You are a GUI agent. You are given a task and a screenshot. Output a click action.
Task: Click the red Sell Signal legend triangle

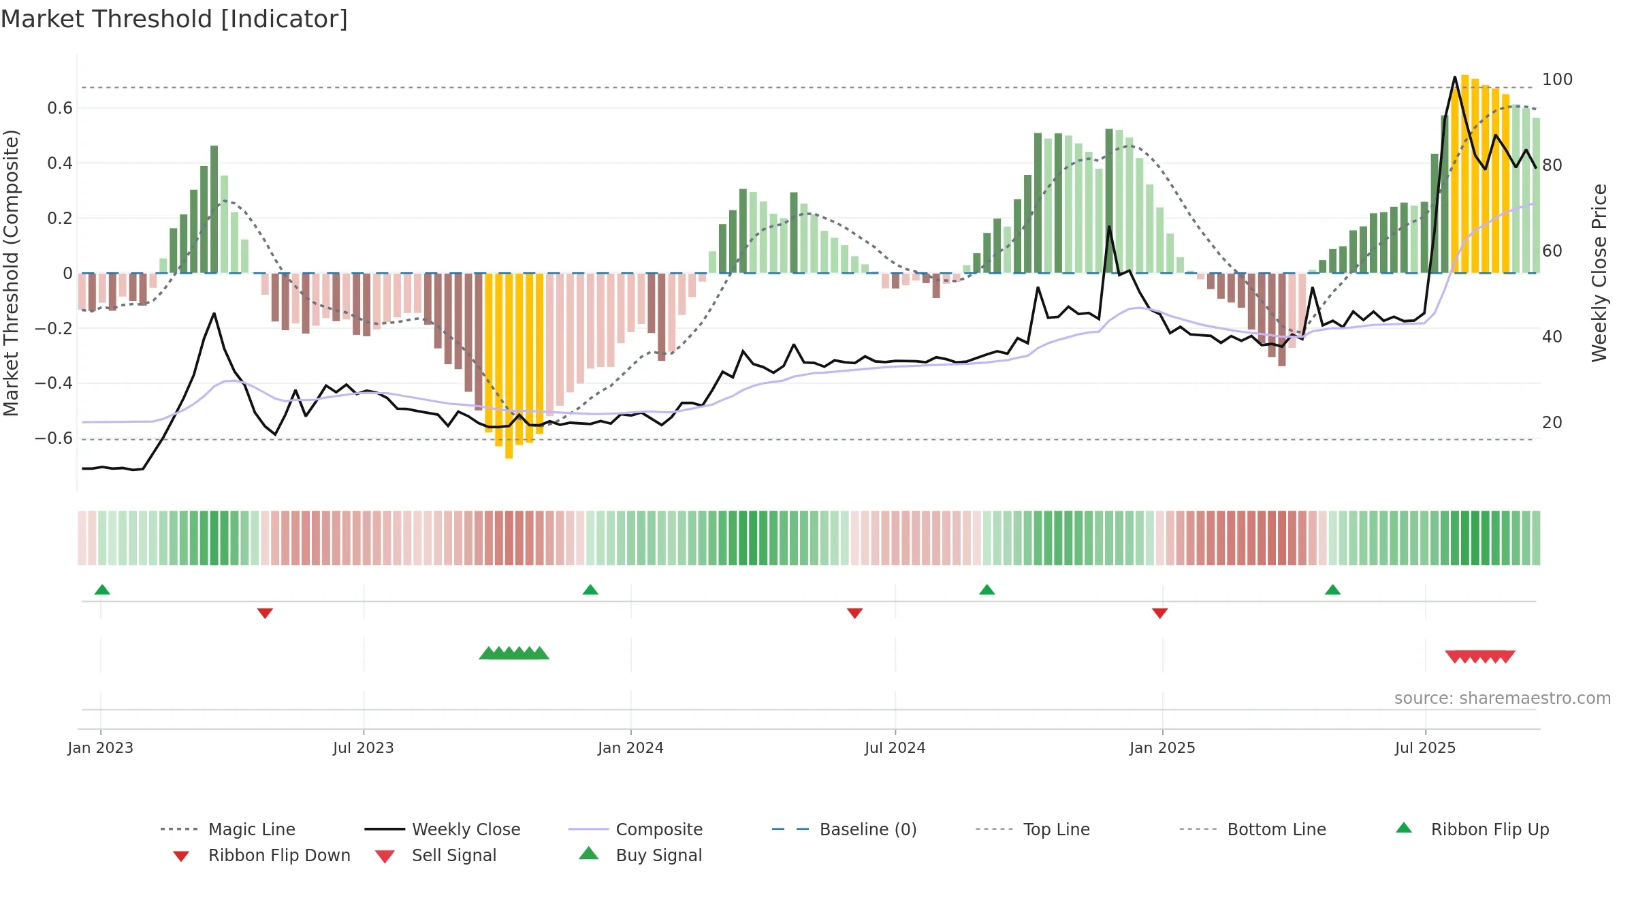pyautogui.click(x=385, y=856)
